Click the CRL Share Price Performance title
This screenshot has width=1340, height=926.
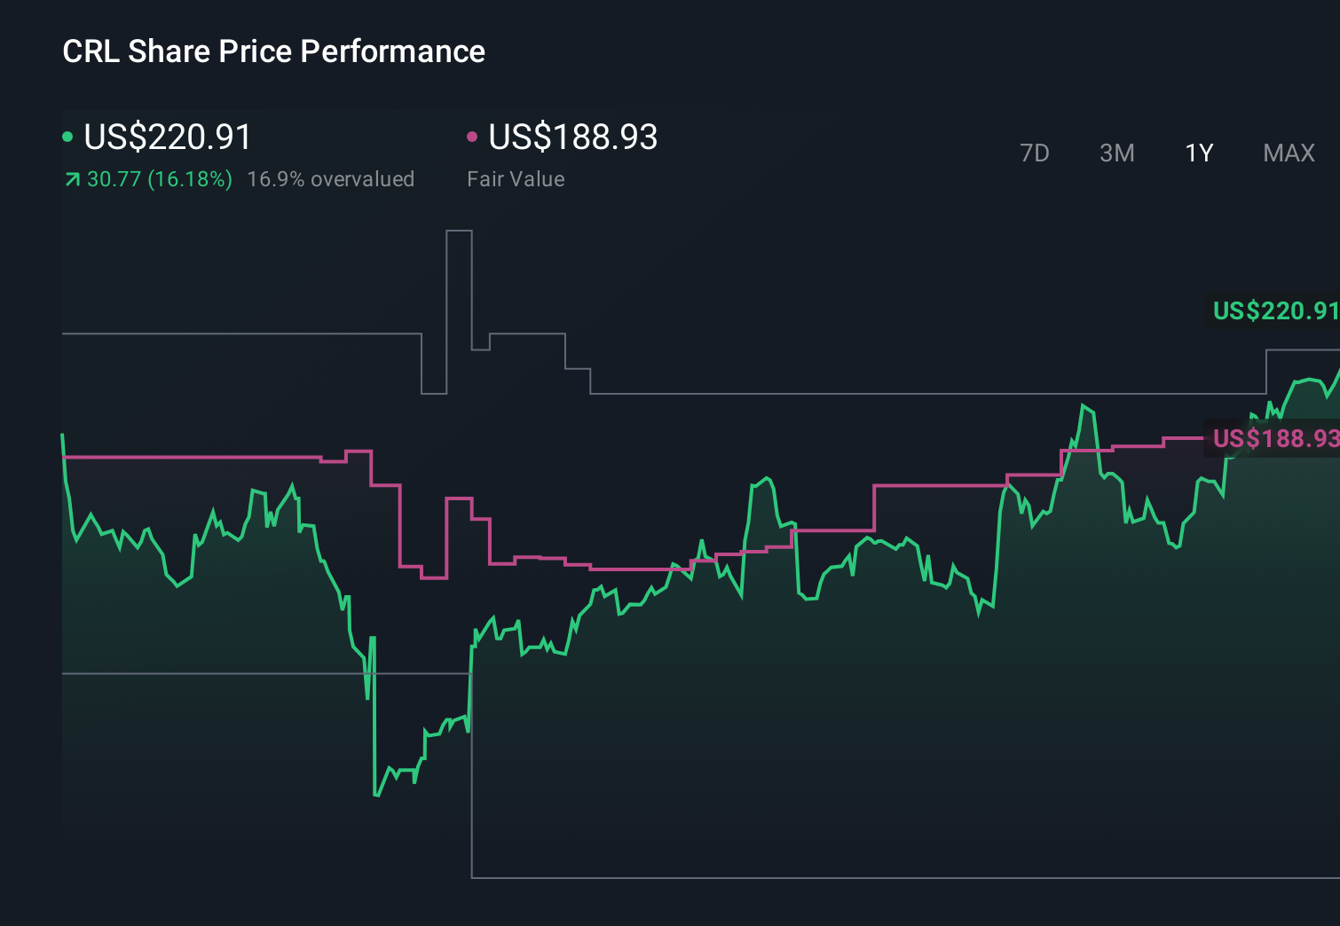coord(273,51)
